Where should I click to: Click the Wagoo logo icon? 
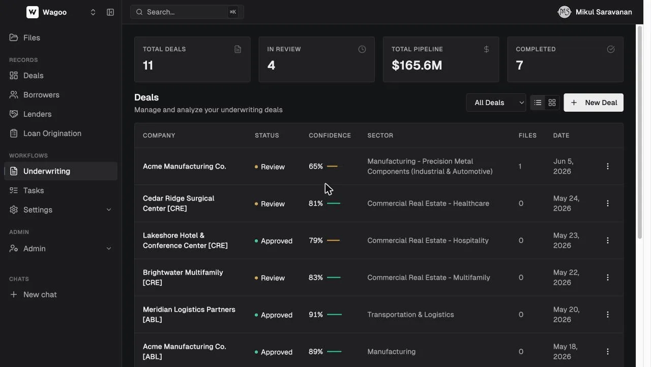pos(32,12)
